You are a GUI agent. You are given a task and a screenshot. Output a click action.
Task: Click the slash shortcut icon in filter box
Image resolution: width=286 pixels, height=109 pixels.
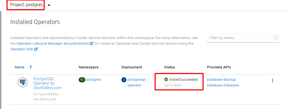click(x=275, y=38)
